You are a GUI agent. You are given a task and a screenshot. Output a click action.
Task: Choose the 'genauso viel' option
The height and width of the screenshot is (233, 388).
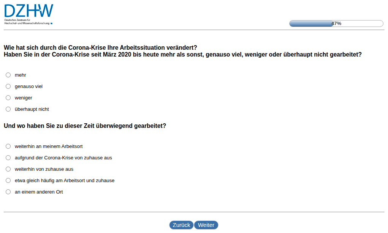(x=8, y=86)
